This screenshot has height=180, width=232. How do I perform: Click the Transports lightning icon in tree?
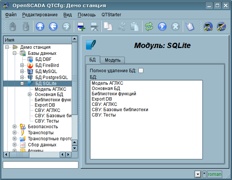[23, 133]
